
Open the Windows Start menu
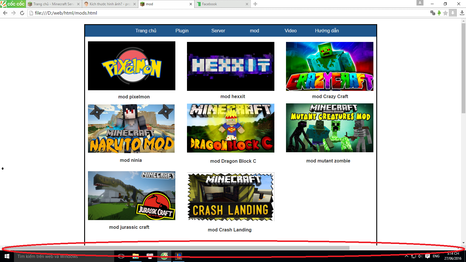point(7,256)
